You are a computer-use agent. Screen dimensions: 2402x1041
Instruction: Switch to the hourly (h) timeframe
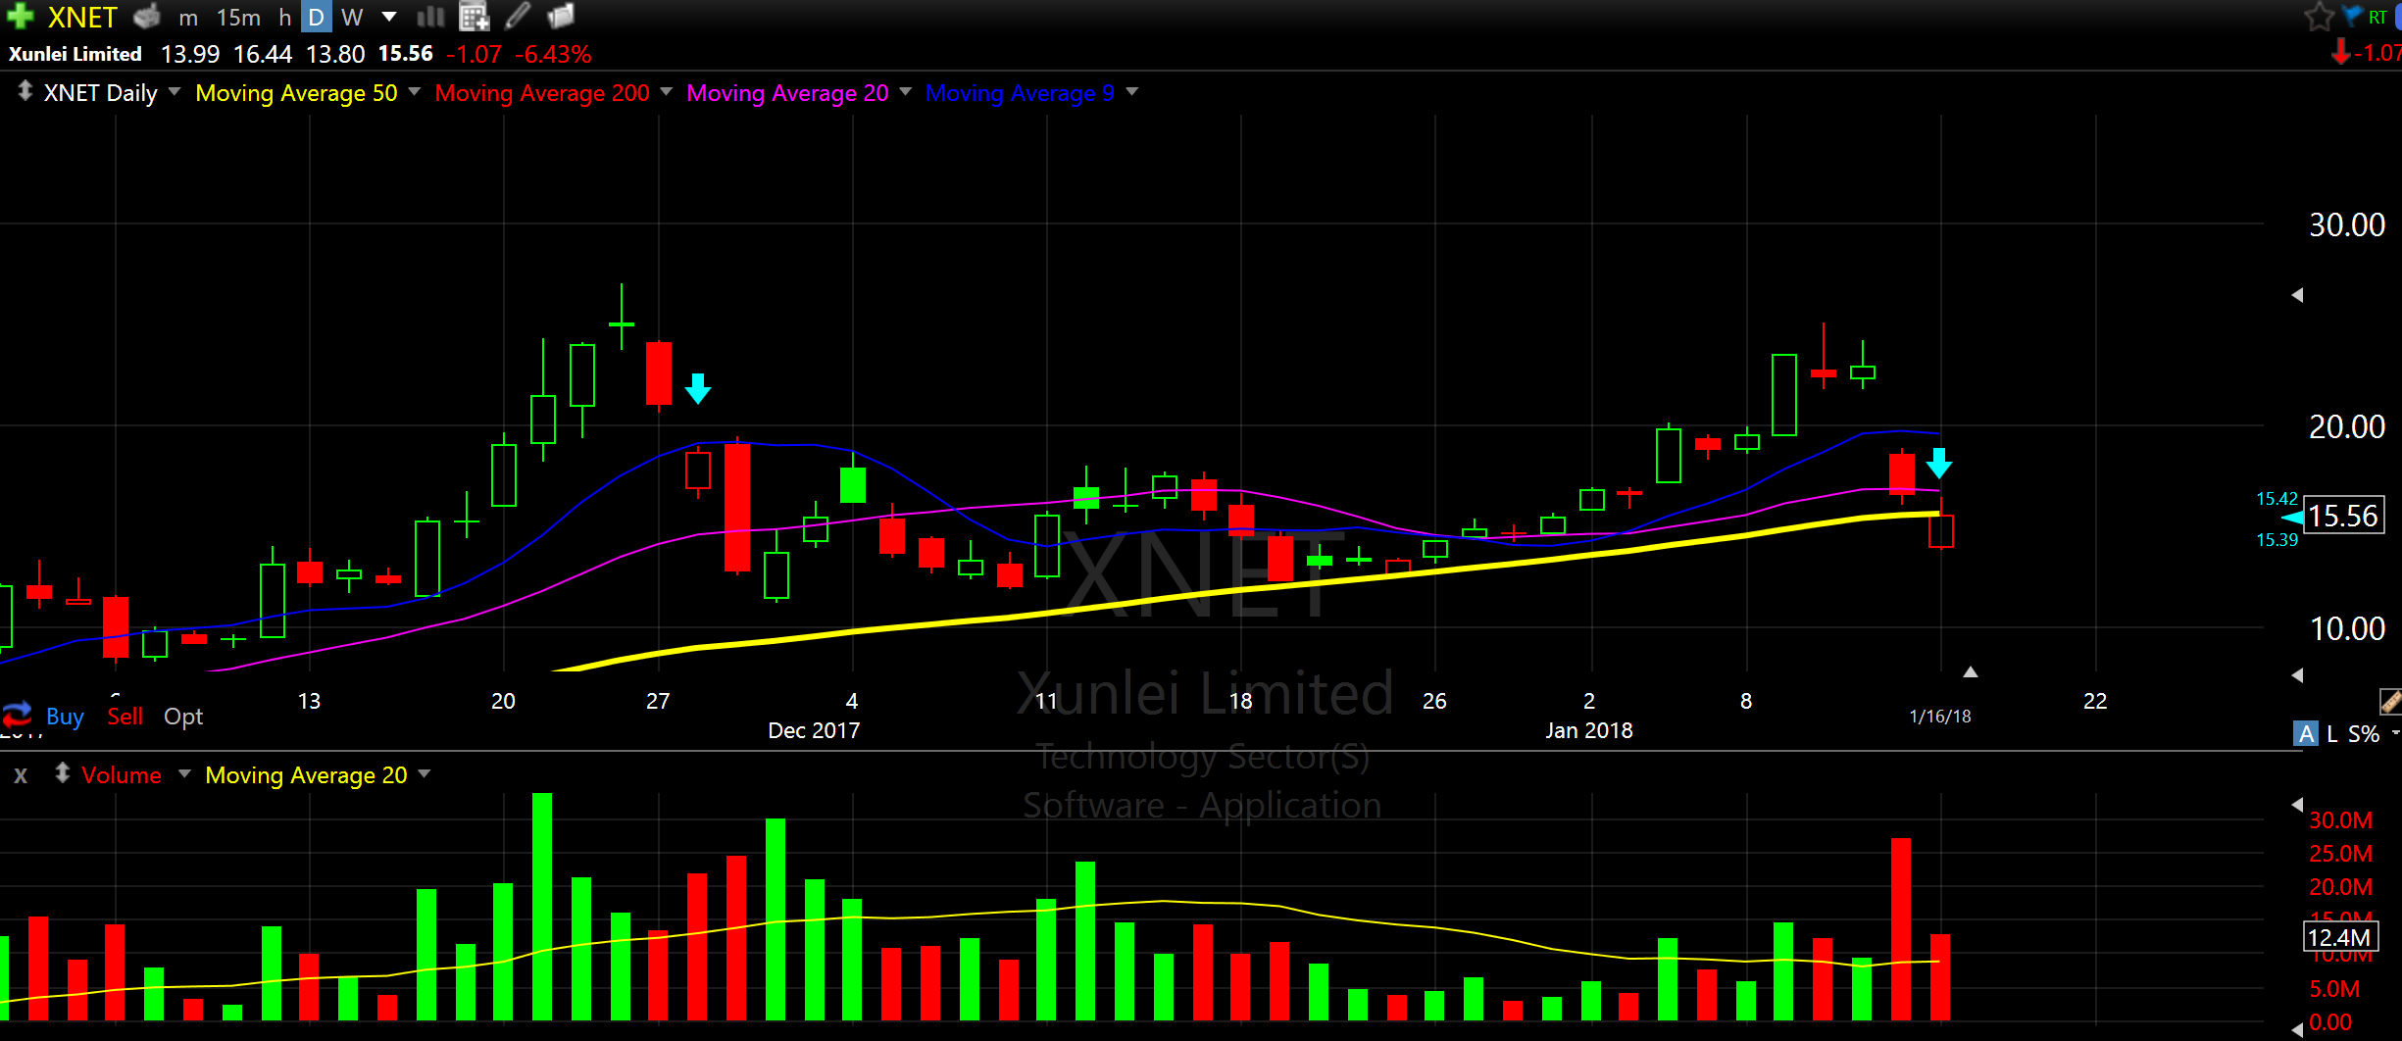coord(284,18)
